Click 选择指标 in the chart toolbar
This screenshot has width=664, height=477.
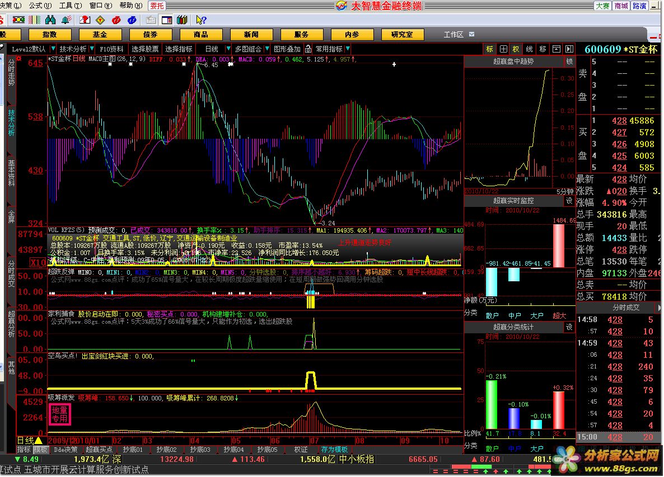tap(179, 49)
